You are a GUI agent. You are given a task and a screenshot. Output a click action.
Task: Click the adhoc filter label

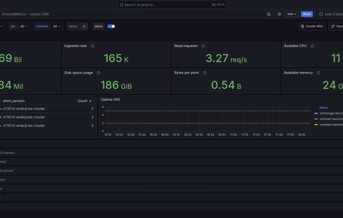pyautogui.click(x=73, y=27)
